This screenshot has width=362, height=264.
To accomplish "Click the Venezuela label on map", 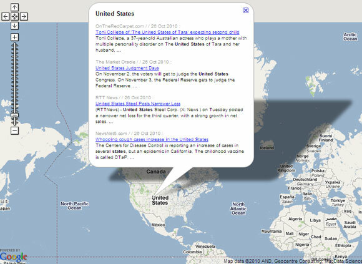I will pyautogui.click(x=205, y=247).
